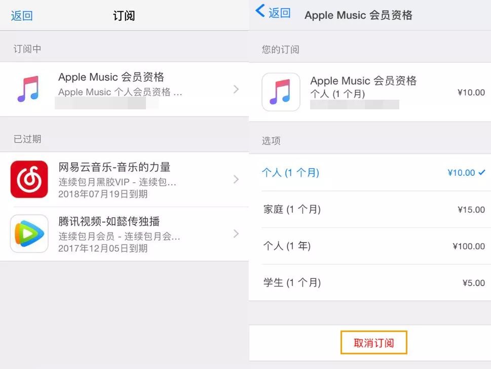Tap the Apple Music icon in the subscribed list
This screenshot has width=491, height=369.
28,89
